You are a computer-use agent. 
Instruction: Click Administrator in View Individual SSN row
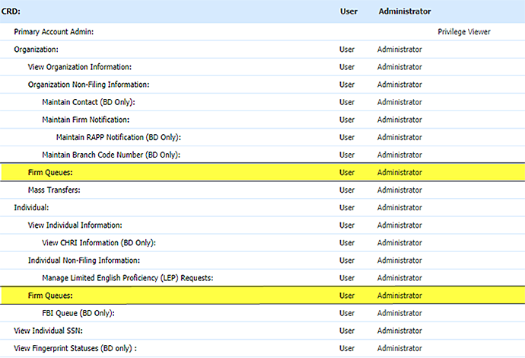tap(399, 331)
